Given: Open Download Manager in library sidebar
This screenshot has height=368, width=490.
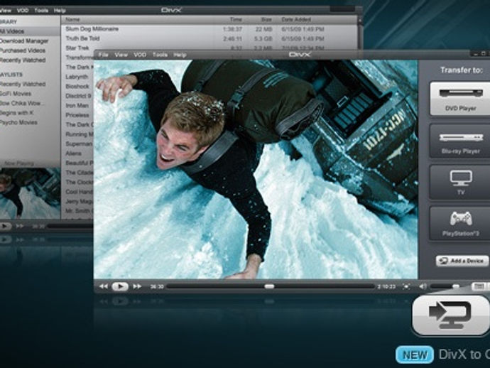Looking at the screenshot, I should coord(24,41).
